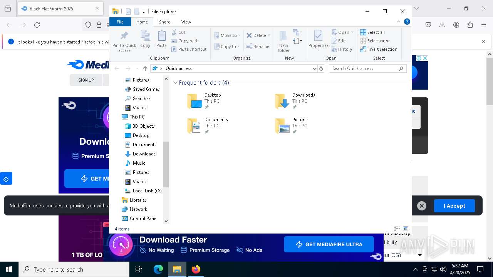Screen dimensions: 493x277
Task: Close the Firefox notification bar
Action: tap(483, 42)
